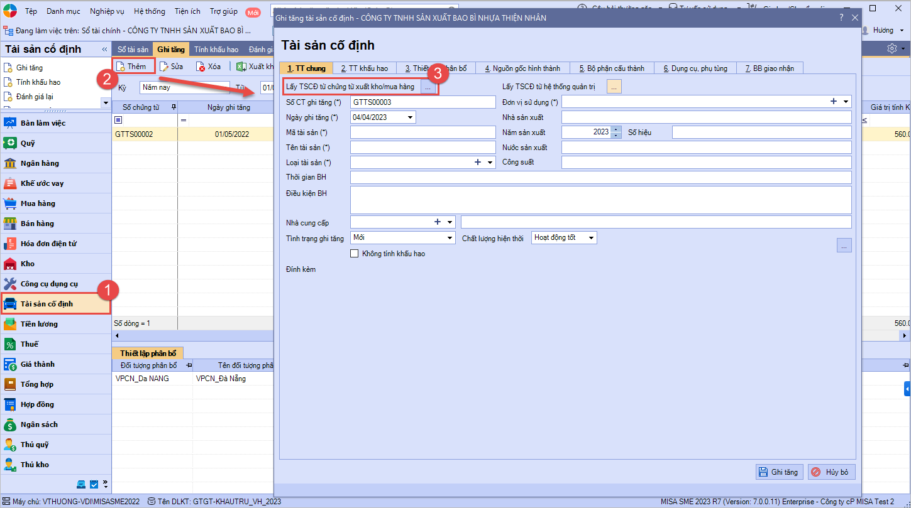Open the Nghiệp vụ menu
The height and width of the screenshot is (508, 911).
[106, 11]
